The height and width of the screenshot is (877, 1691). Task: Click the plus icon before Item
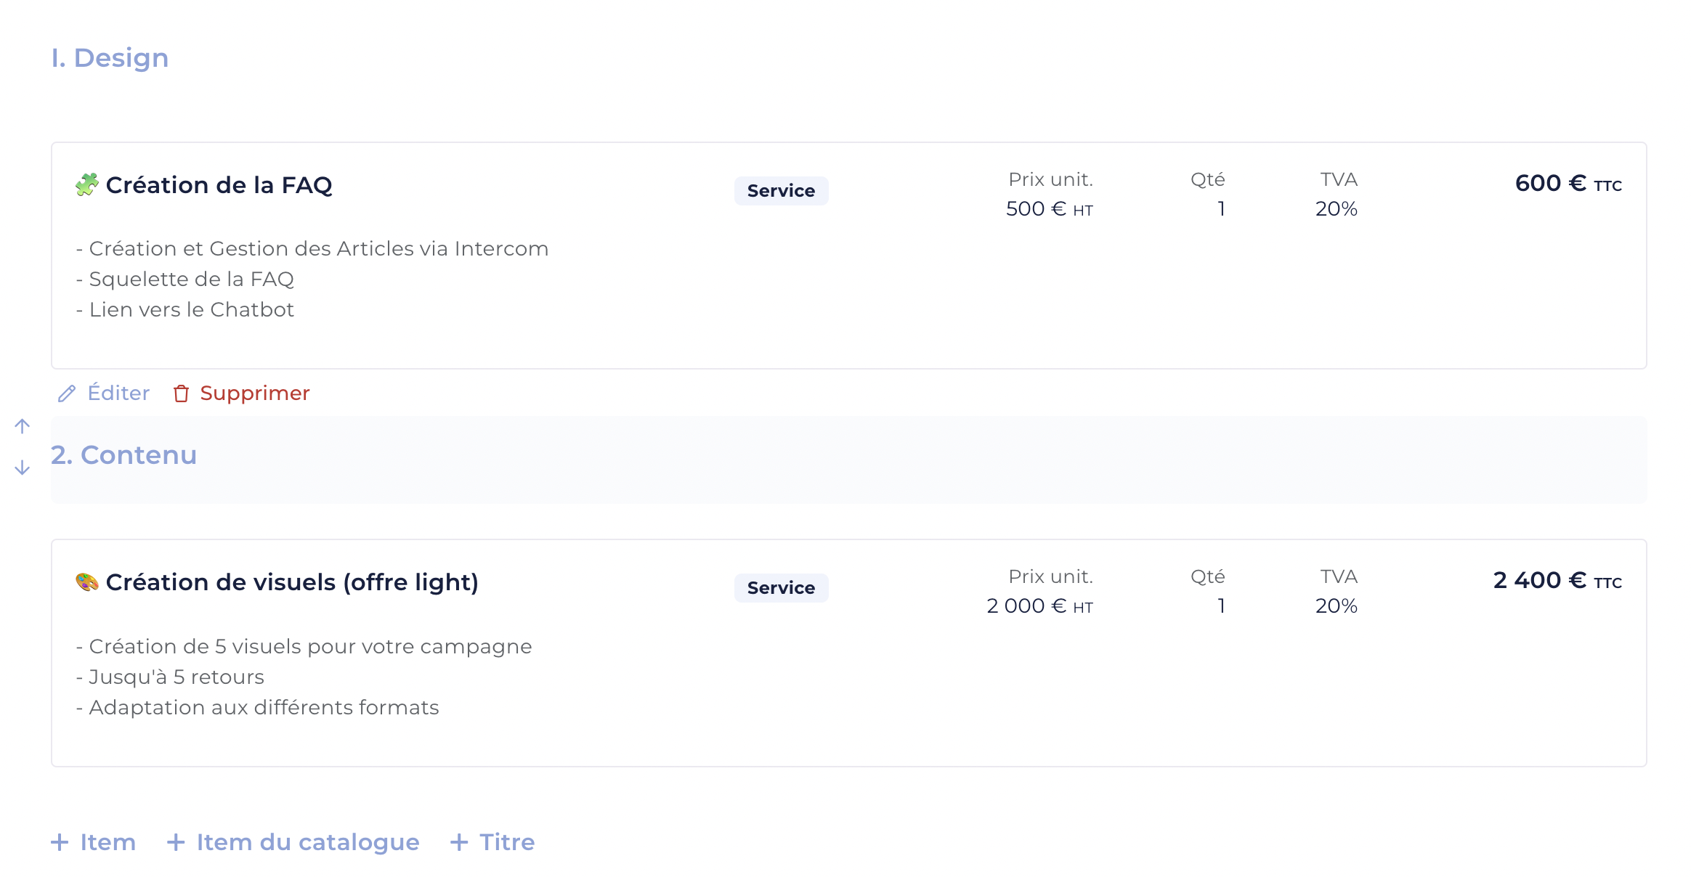coord(60,842)
